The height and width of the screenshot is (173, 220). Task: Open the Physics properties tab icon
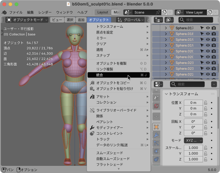[x=156, y=151]
